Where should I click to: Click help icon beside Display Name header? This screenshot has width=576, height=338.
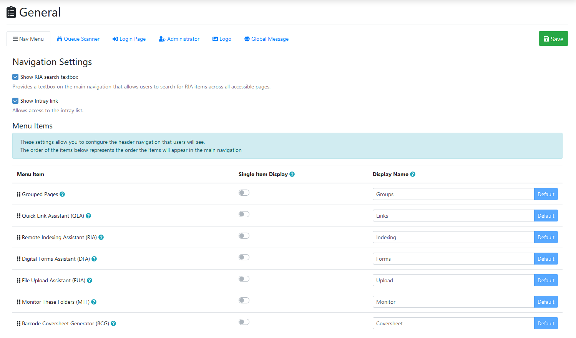413,174
